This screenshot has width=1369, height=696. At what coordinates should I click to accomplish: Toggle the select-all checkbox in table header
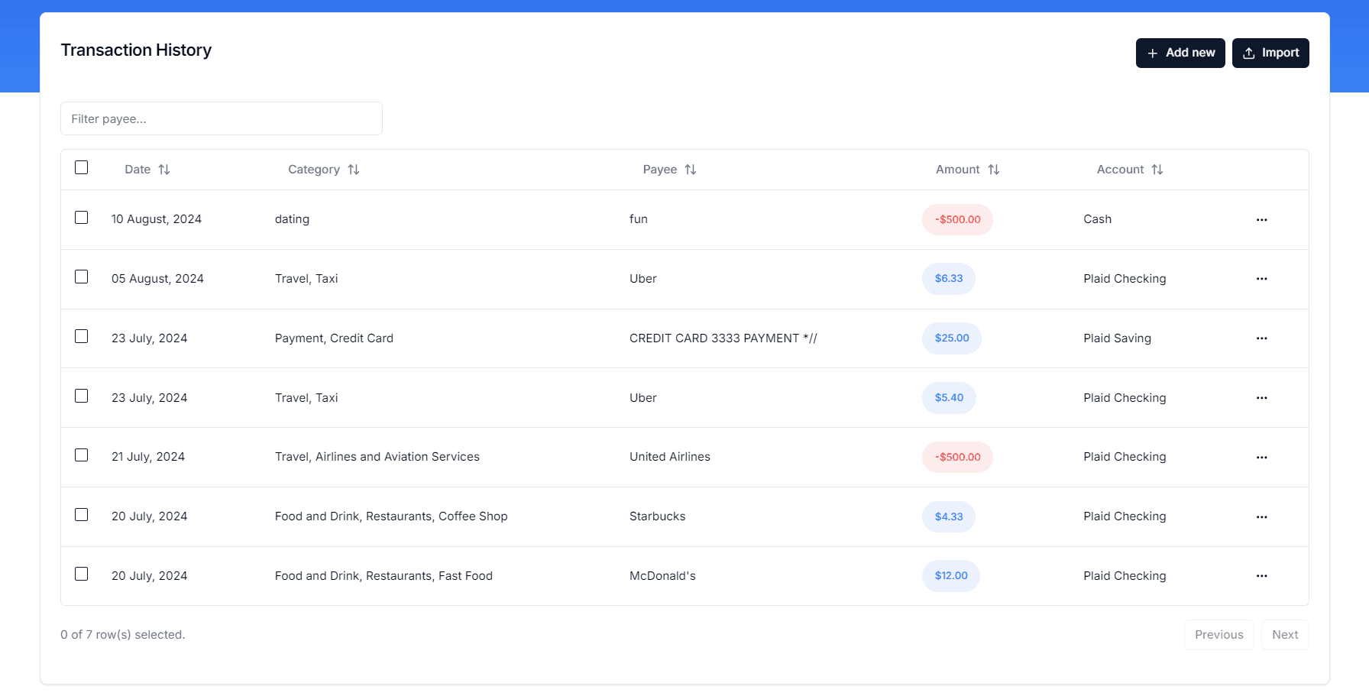click(x=82, y=167)
